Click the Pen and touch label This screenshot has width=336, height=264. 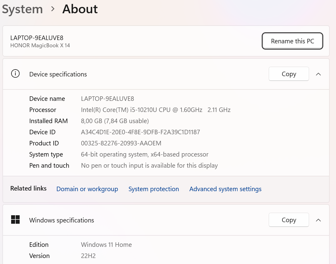point(49,166)
